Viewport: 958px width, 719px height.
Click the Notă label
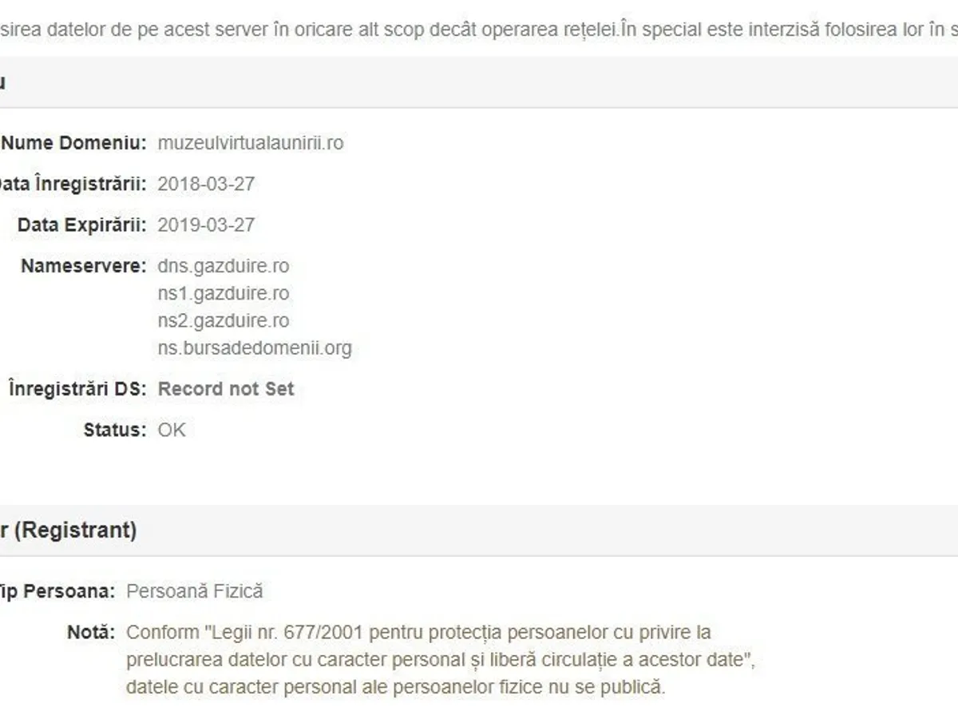(x=91, y=632)
